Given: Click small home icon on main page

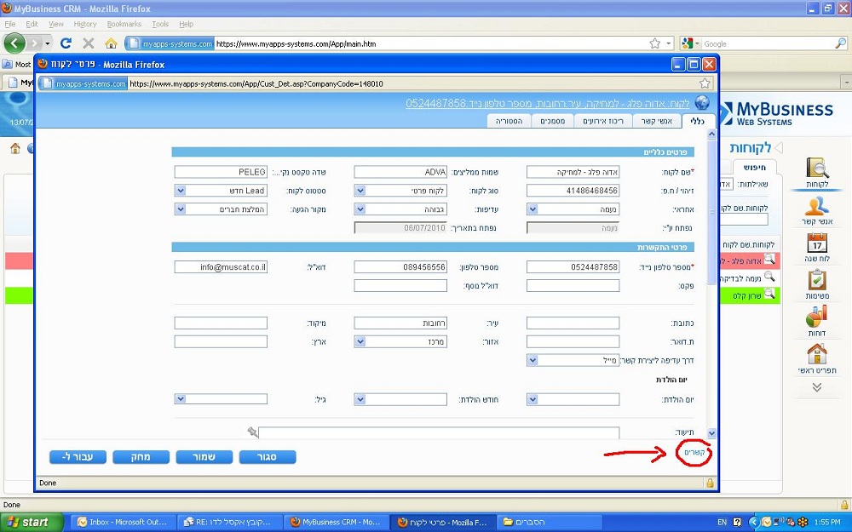Looking at the screenshot, I should pos(15,148).
